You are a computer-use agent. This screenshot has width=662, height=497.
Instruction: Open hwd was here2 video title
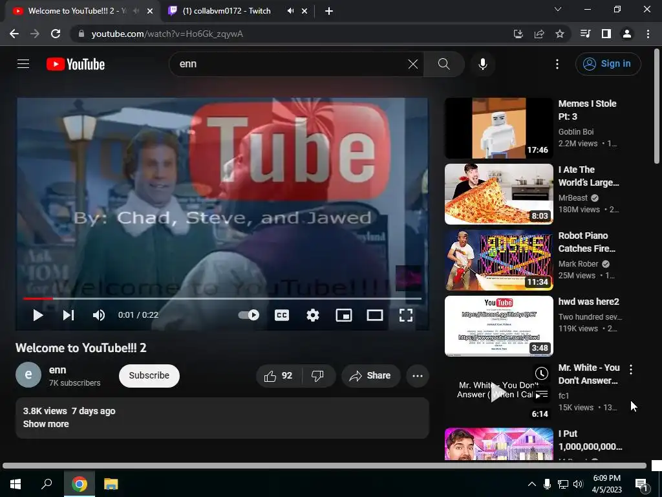tap(588, 302)
